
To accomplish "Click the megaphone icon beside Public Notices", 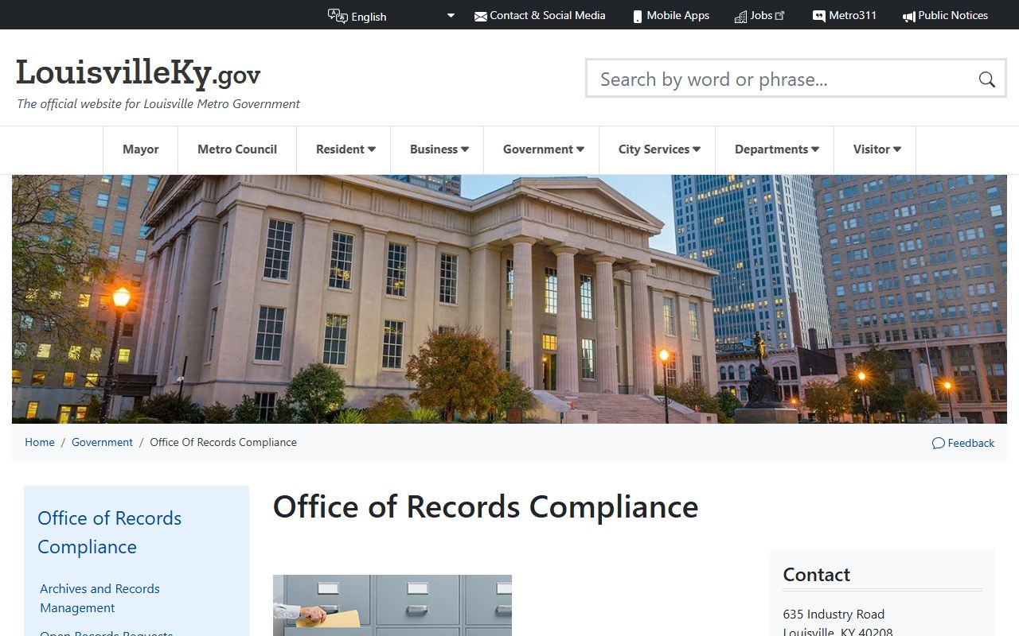I will (x=908, y=16).
